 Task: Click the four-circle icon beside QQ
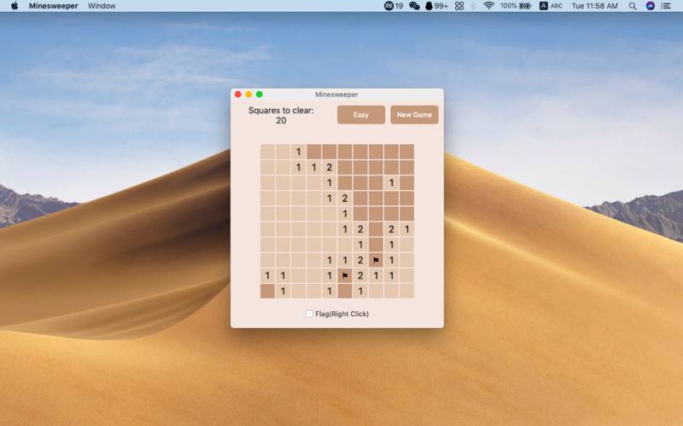click(x=459, y=6)
